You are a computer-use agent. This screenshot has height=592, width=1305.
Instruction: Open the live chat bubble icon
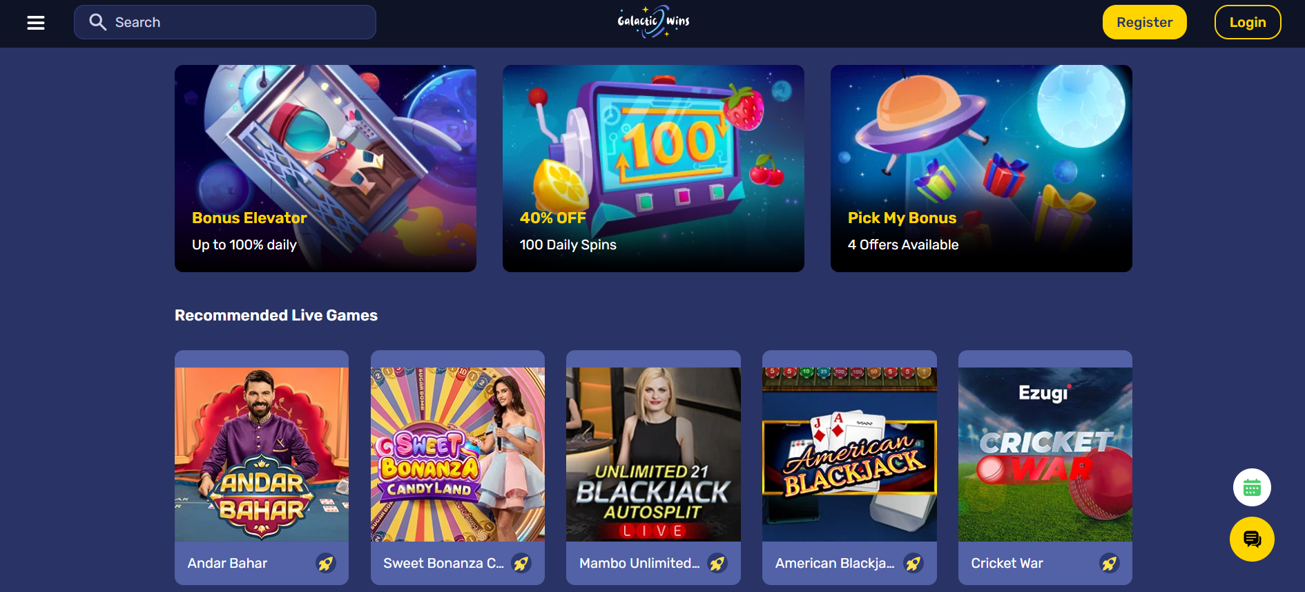point(1252,539)
